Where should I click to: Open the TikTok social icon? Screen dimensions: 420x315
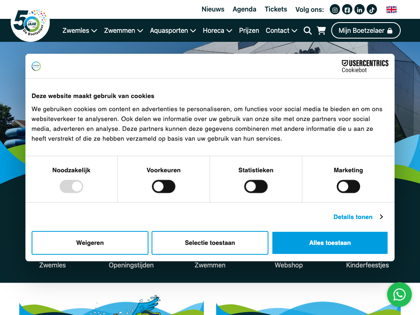click(x=372, y=9)
